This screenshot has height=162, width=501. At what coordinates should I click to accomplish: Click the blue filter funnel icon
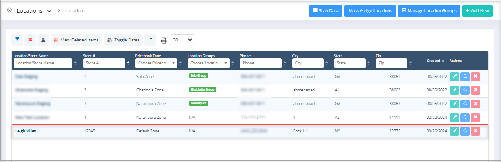click(x=17, y=40)
